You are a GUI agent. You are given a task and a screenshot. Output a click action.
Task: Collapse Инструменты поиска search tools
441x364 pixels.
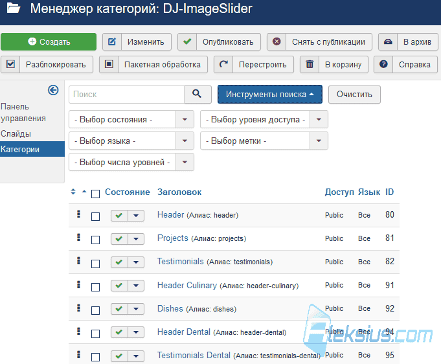click(x=270, y=95)
